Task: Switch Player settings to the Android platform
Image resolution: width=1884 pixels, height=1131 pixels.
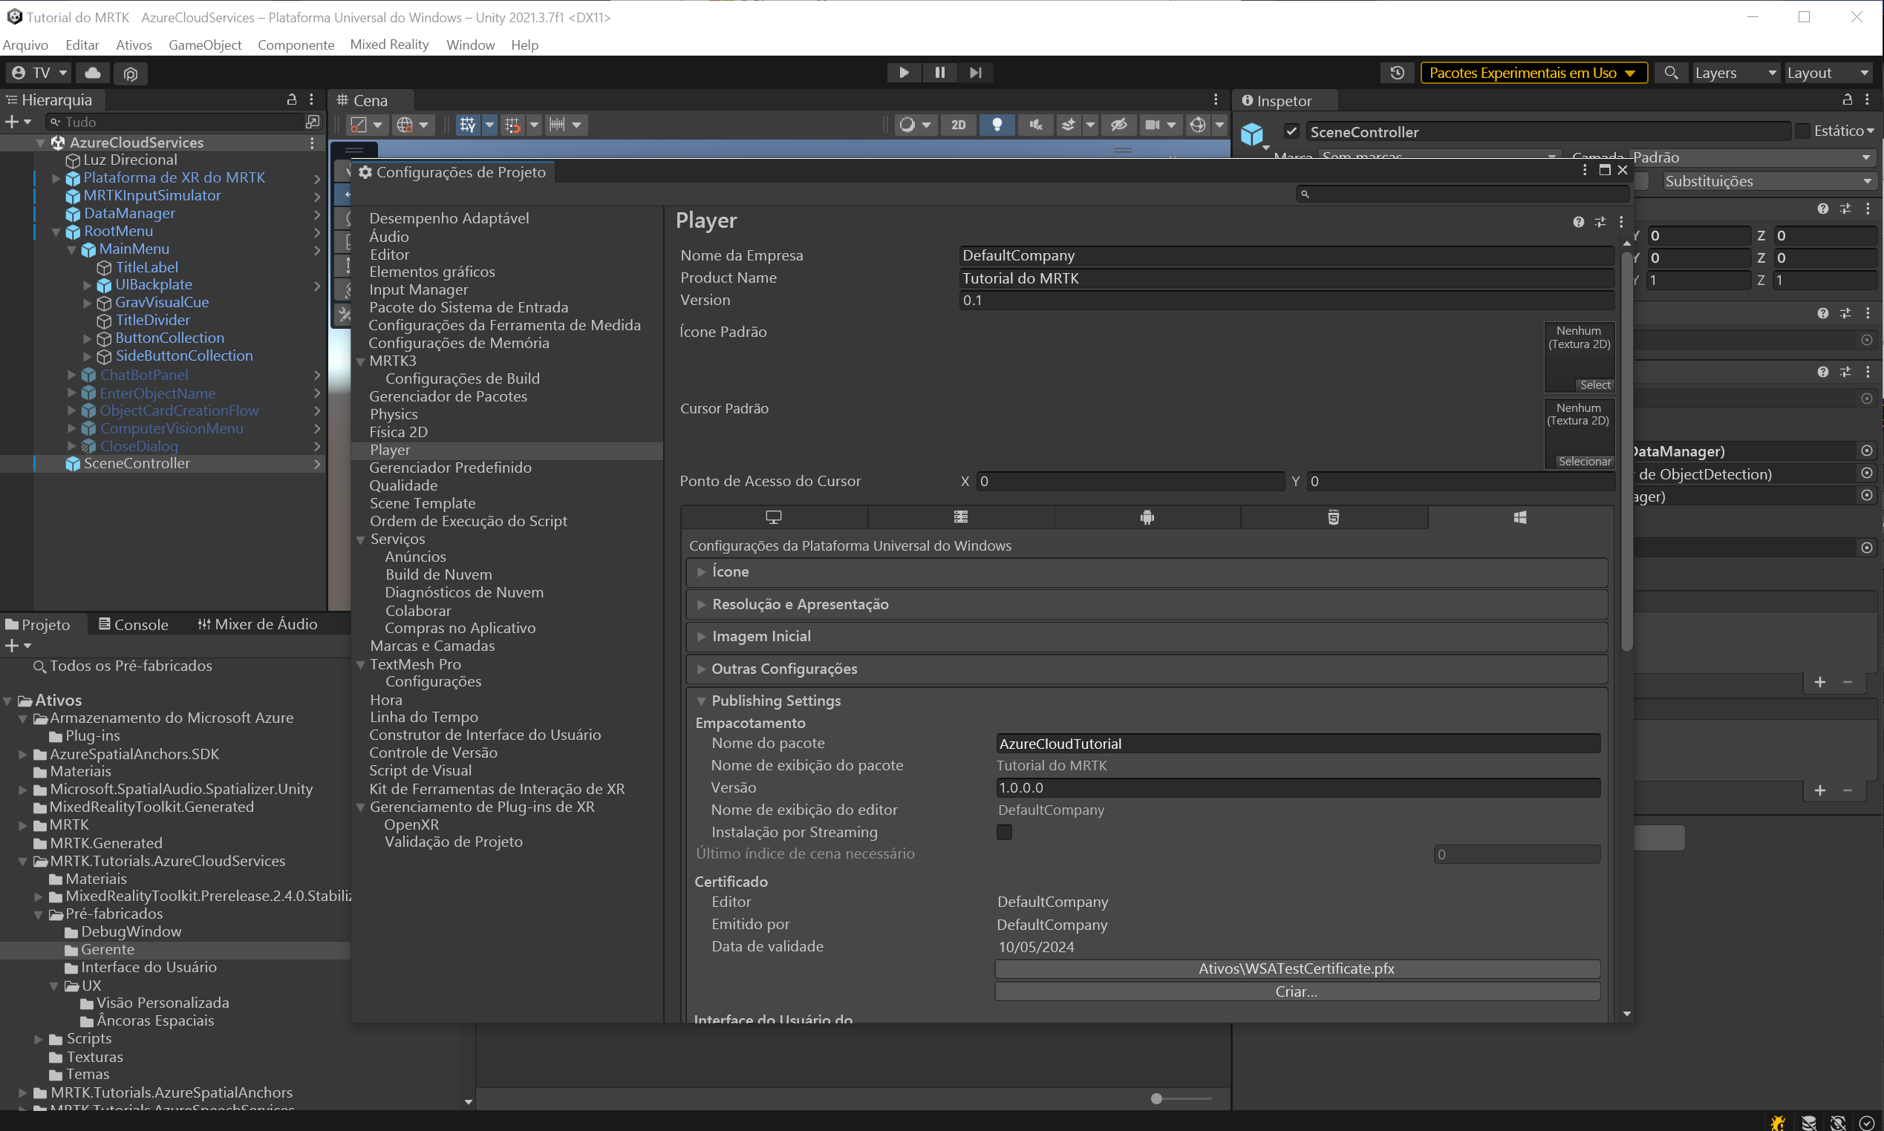Action: pyautogui.click(x=1147, y=517)
